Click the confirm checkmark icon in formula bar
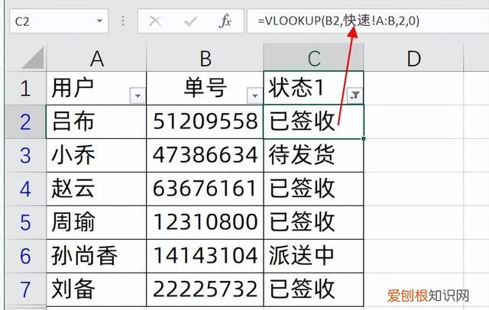489x310 pixels. click(190, 21)
